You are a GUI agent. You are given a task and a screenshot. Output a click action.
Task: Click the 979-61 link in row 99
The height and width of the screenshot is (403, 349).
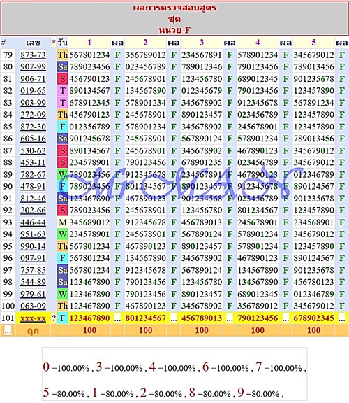pos(33,294)
